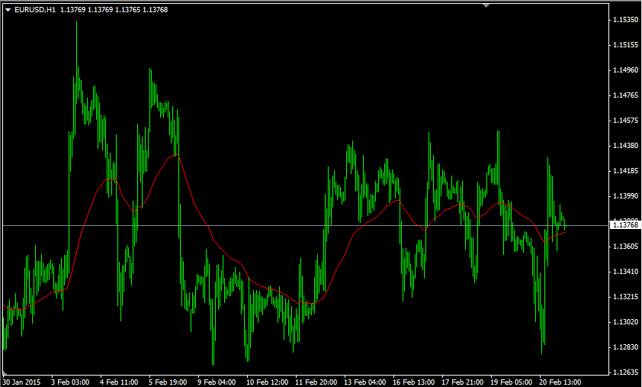Click the 20 Feb 13:00 time label
The height and width of the screenshot is (387, 642).
click(560, 382)
